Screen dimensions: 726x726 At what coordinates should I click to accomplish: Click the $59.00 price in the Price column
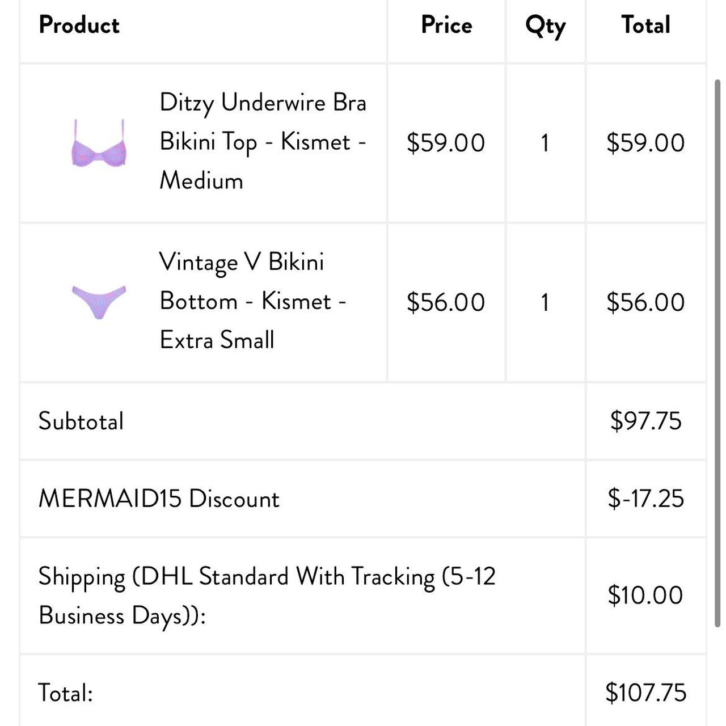pyautogui.click(x=446, y=143)
